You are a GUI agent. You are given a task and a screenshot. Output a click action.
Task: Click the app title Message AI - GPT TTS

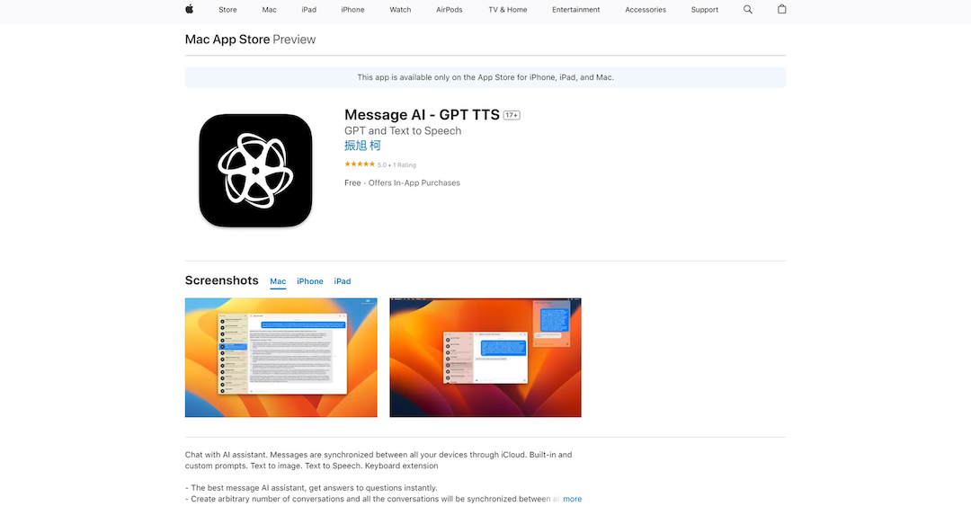422,114
